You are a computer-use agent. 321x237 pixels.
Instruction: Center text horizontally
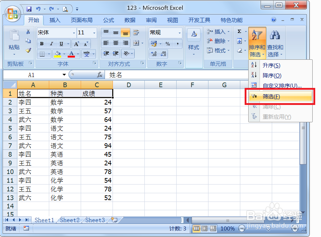(116, 43)
